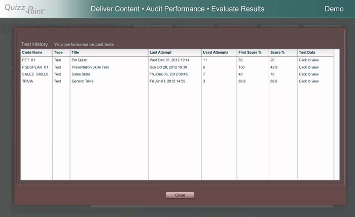Click the Wed Dec 26, 2012 19:14 date

tap(169, 60)
